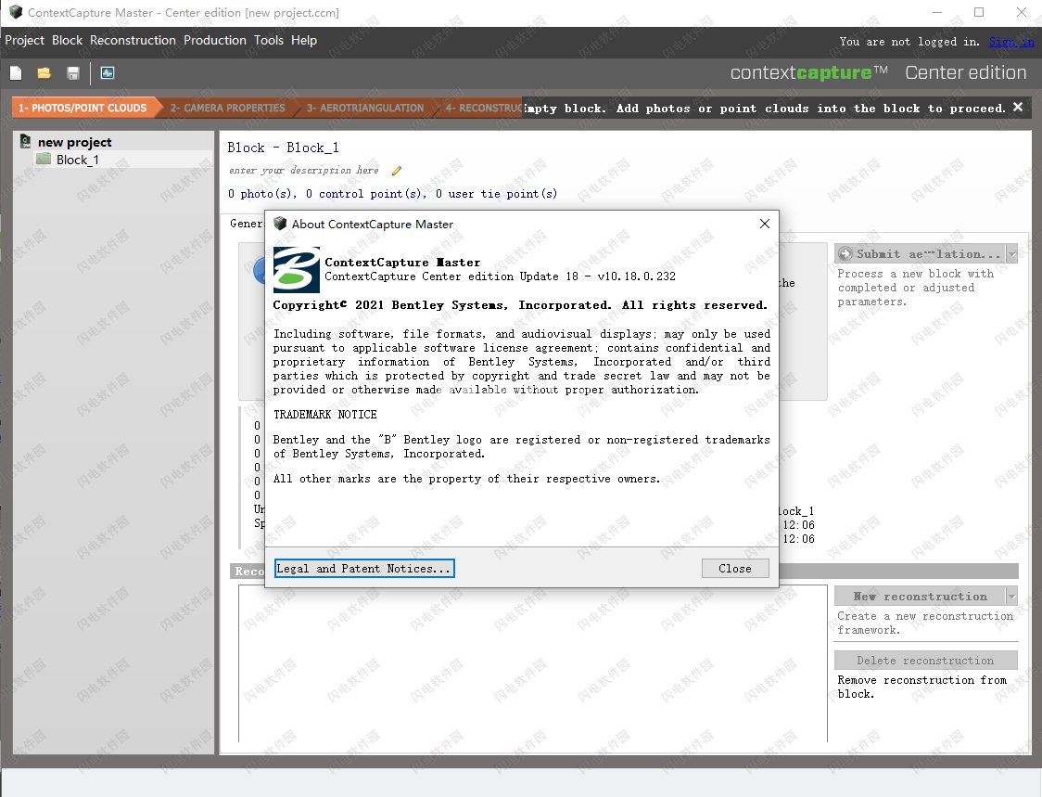
Task: Click the Block_1 folder icon
Action: pos(44,159)
